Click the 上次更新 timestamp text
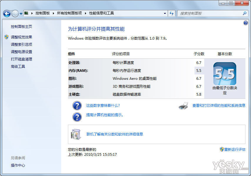 [92, 155]
